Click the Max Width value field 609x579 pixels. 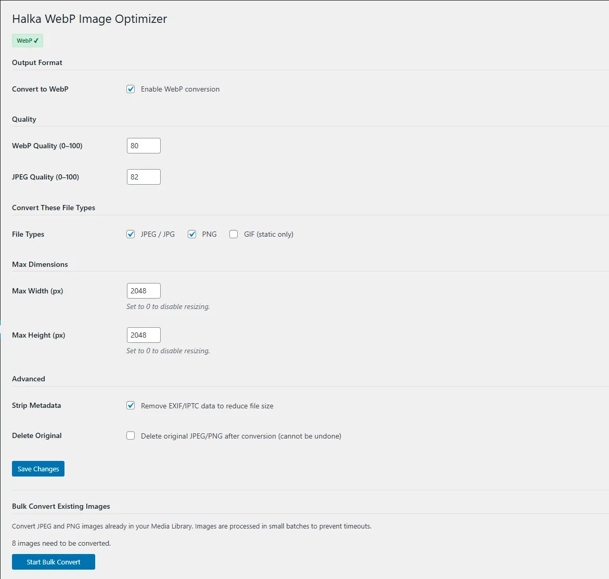[x=144, y=291]
